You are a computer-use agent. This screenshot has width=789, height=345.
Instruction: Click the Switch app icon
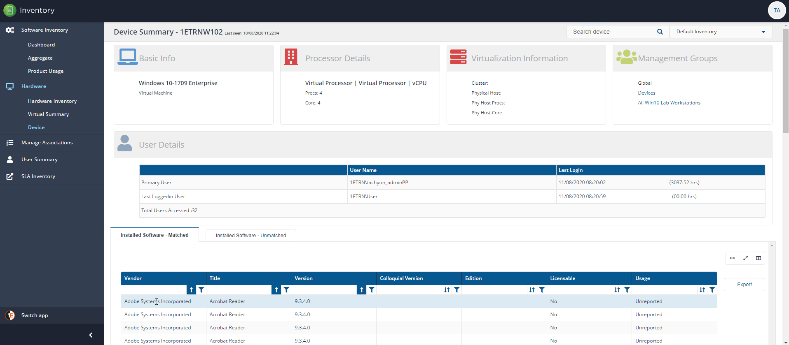coord(10,315)
